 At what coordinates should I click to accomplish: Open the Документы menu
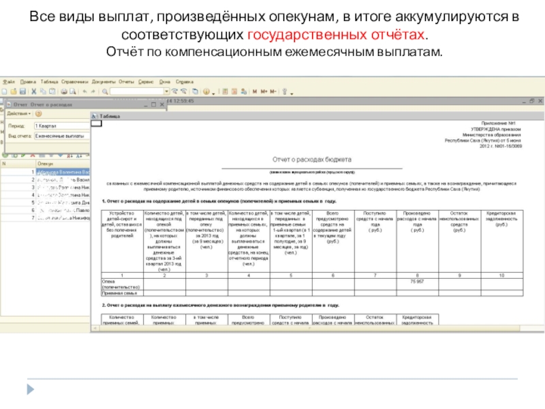click(104, 82)
